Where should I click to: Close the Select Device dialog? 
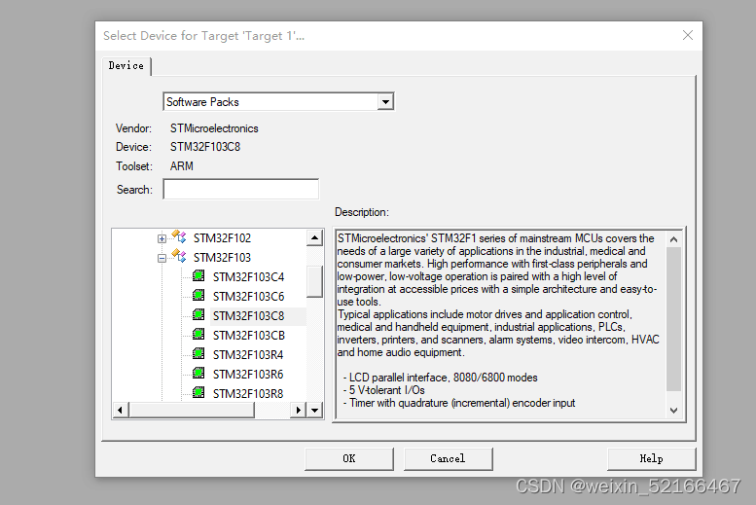(688, 35)
